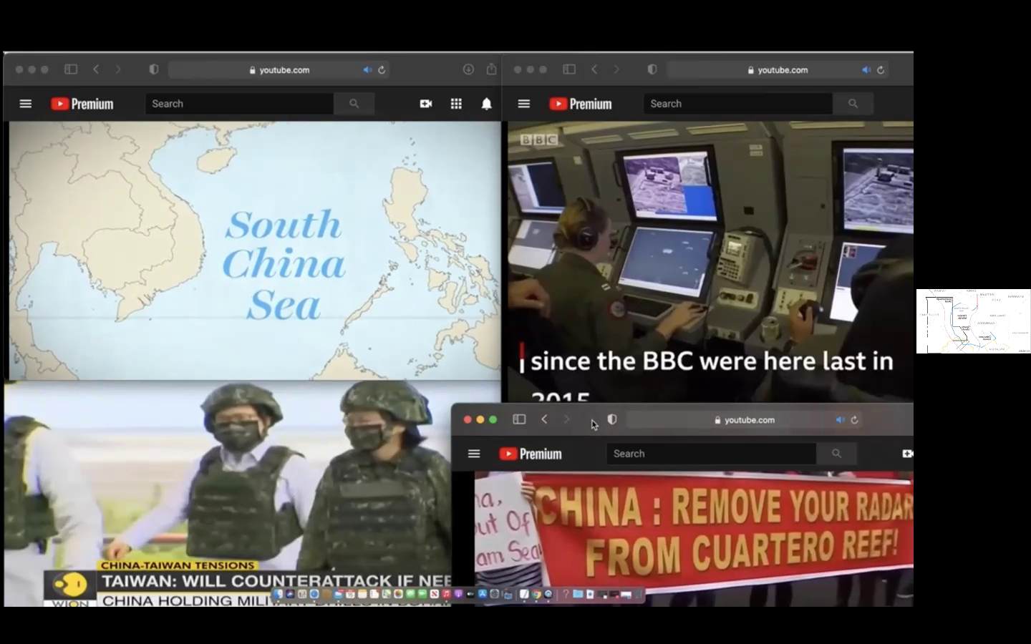Screen dimensions: 1031x644
Task: Mute tab audio in left Safari window
Action: [367, 69]
